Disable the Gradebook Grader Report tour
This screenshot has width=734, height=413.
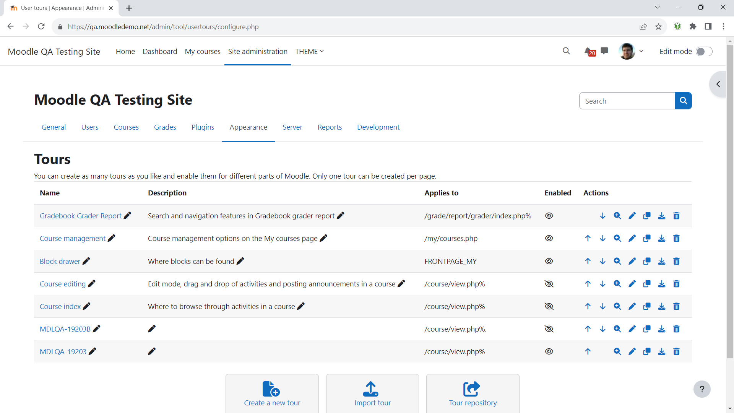(x=549, y=216)
